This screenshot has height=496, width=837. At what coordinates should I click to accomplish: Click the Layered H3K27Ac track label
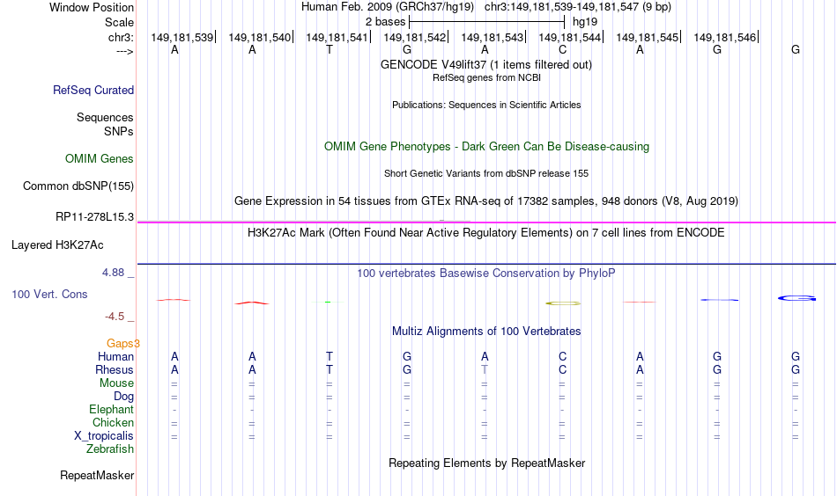(57, 245)
